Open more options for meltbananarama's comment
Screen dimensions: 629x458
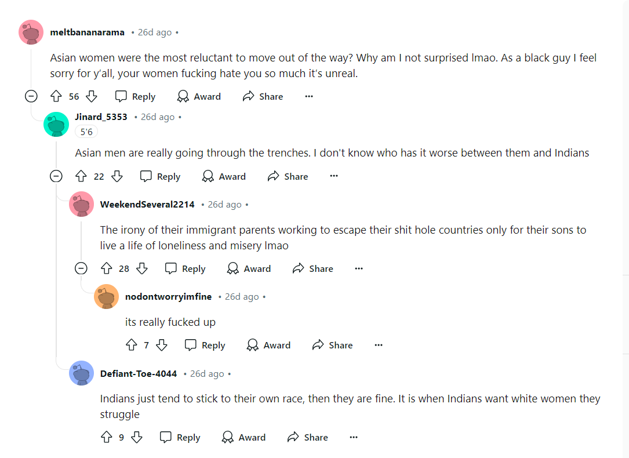309,96
